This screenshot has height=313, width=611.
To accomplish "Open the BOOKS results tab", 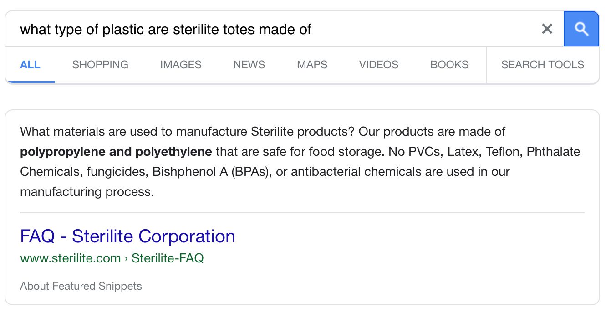I will [x=449, y=65].
